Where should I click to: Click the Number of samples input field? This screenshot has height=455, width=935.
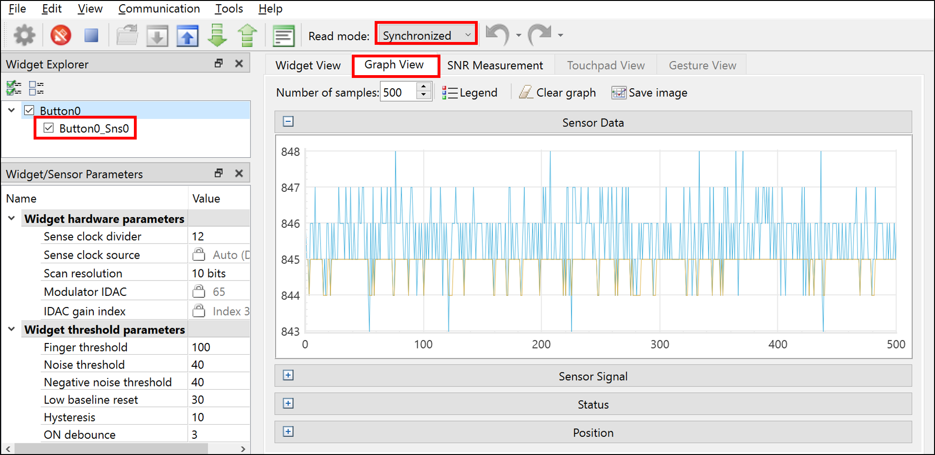click(398, 92)
